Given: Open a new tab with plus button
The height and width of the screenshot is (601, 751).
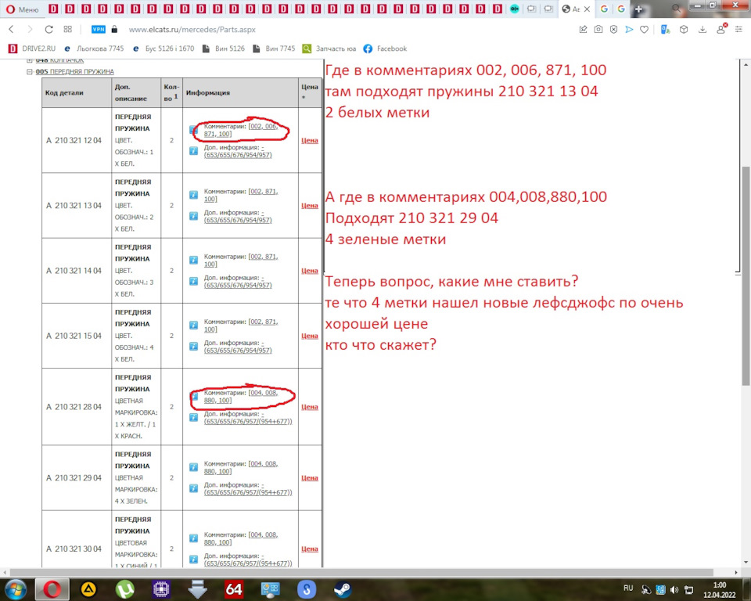Looking at the screenshot, I should click(638, 9).
